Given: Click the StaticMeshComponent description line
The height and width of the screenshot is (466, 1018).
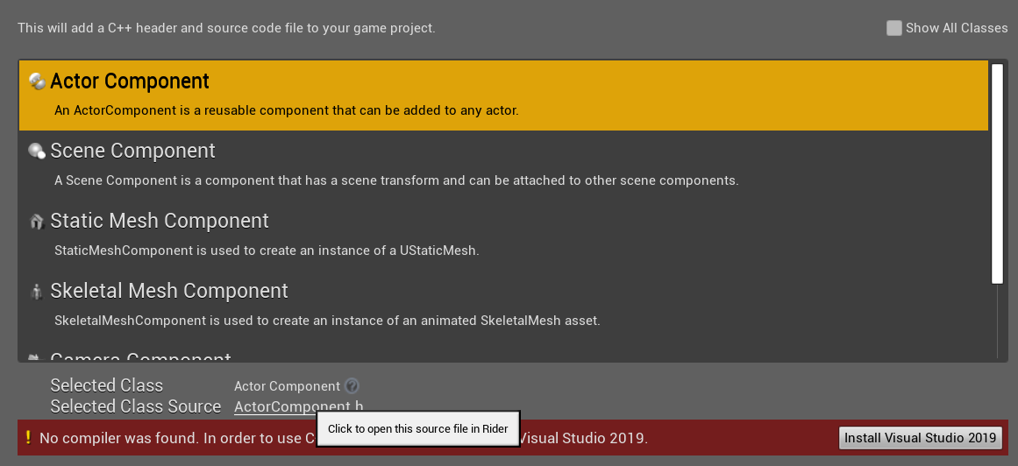Looking at the screenshot, I should [267, 251].
